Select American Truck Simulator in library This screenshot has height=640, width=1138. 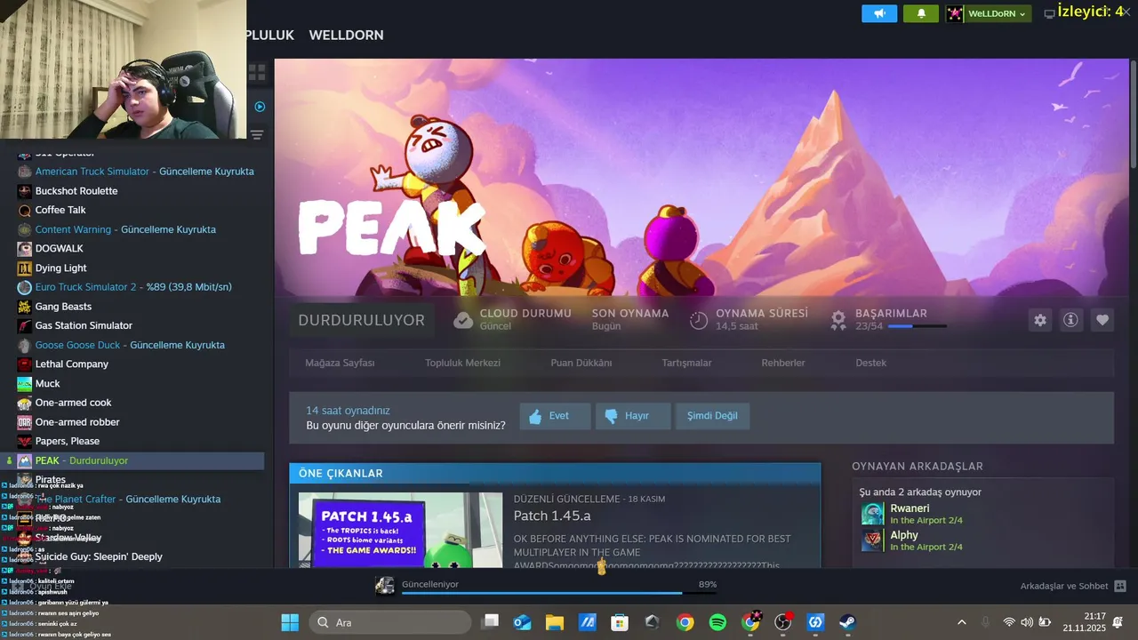pos(145,172)
